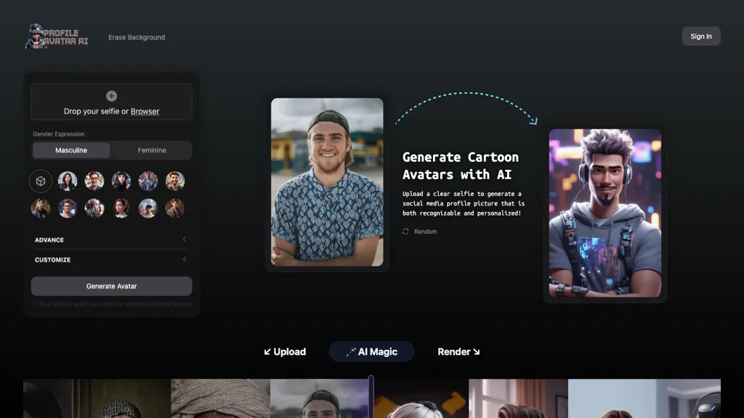
Task: Click the 'Upload a clear selfie' description text
Action: [x=464, y=203]
